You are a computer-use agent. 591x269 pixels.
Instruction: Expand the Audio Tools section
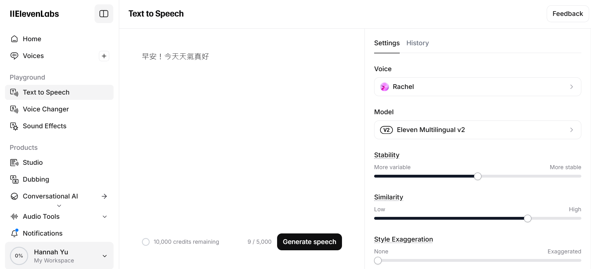tap(105, 217)
